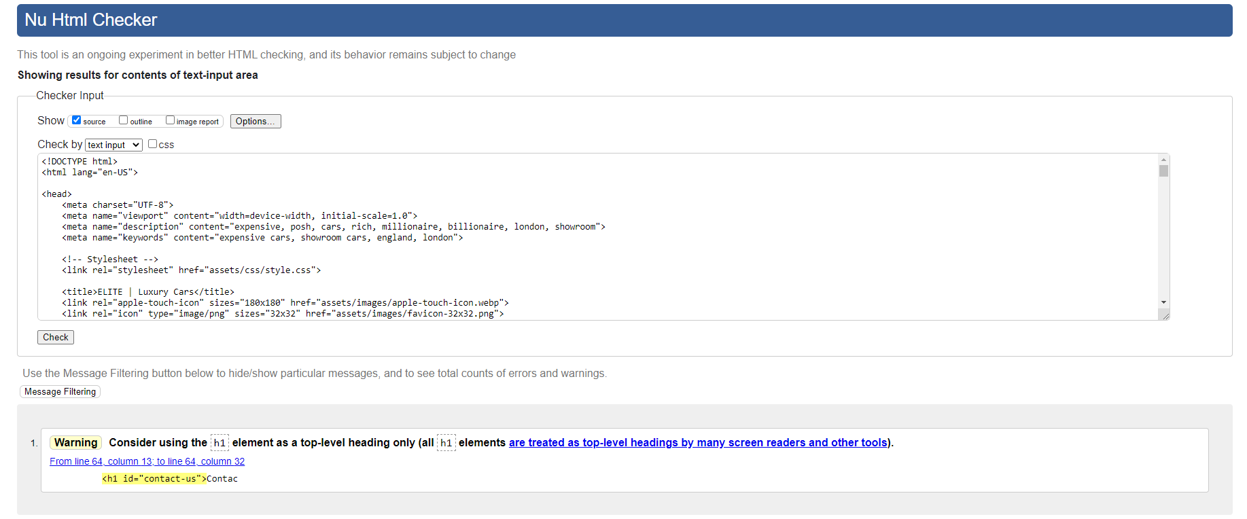Click the Nu Html Checker heading
Viewport: 1247px width, 519px height.
click(91, 20)
